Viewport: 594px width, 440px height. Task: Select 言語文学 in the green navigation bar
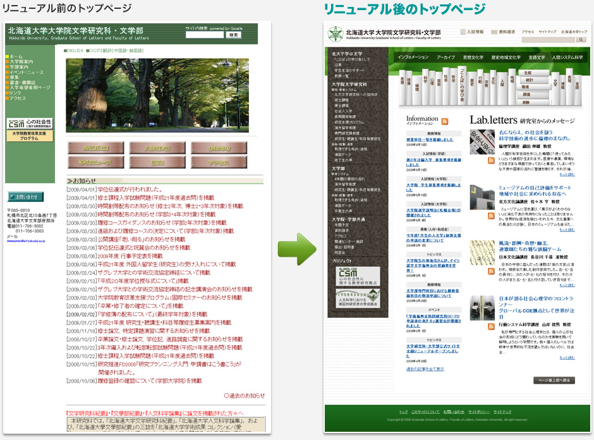(536, 57)
